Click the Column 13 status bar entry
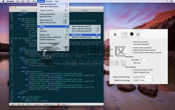 coord(20,104)
